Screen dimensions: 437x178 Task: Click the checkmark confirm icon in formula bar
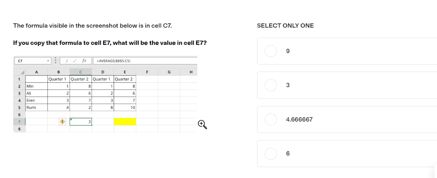click(x=75, y=61)
